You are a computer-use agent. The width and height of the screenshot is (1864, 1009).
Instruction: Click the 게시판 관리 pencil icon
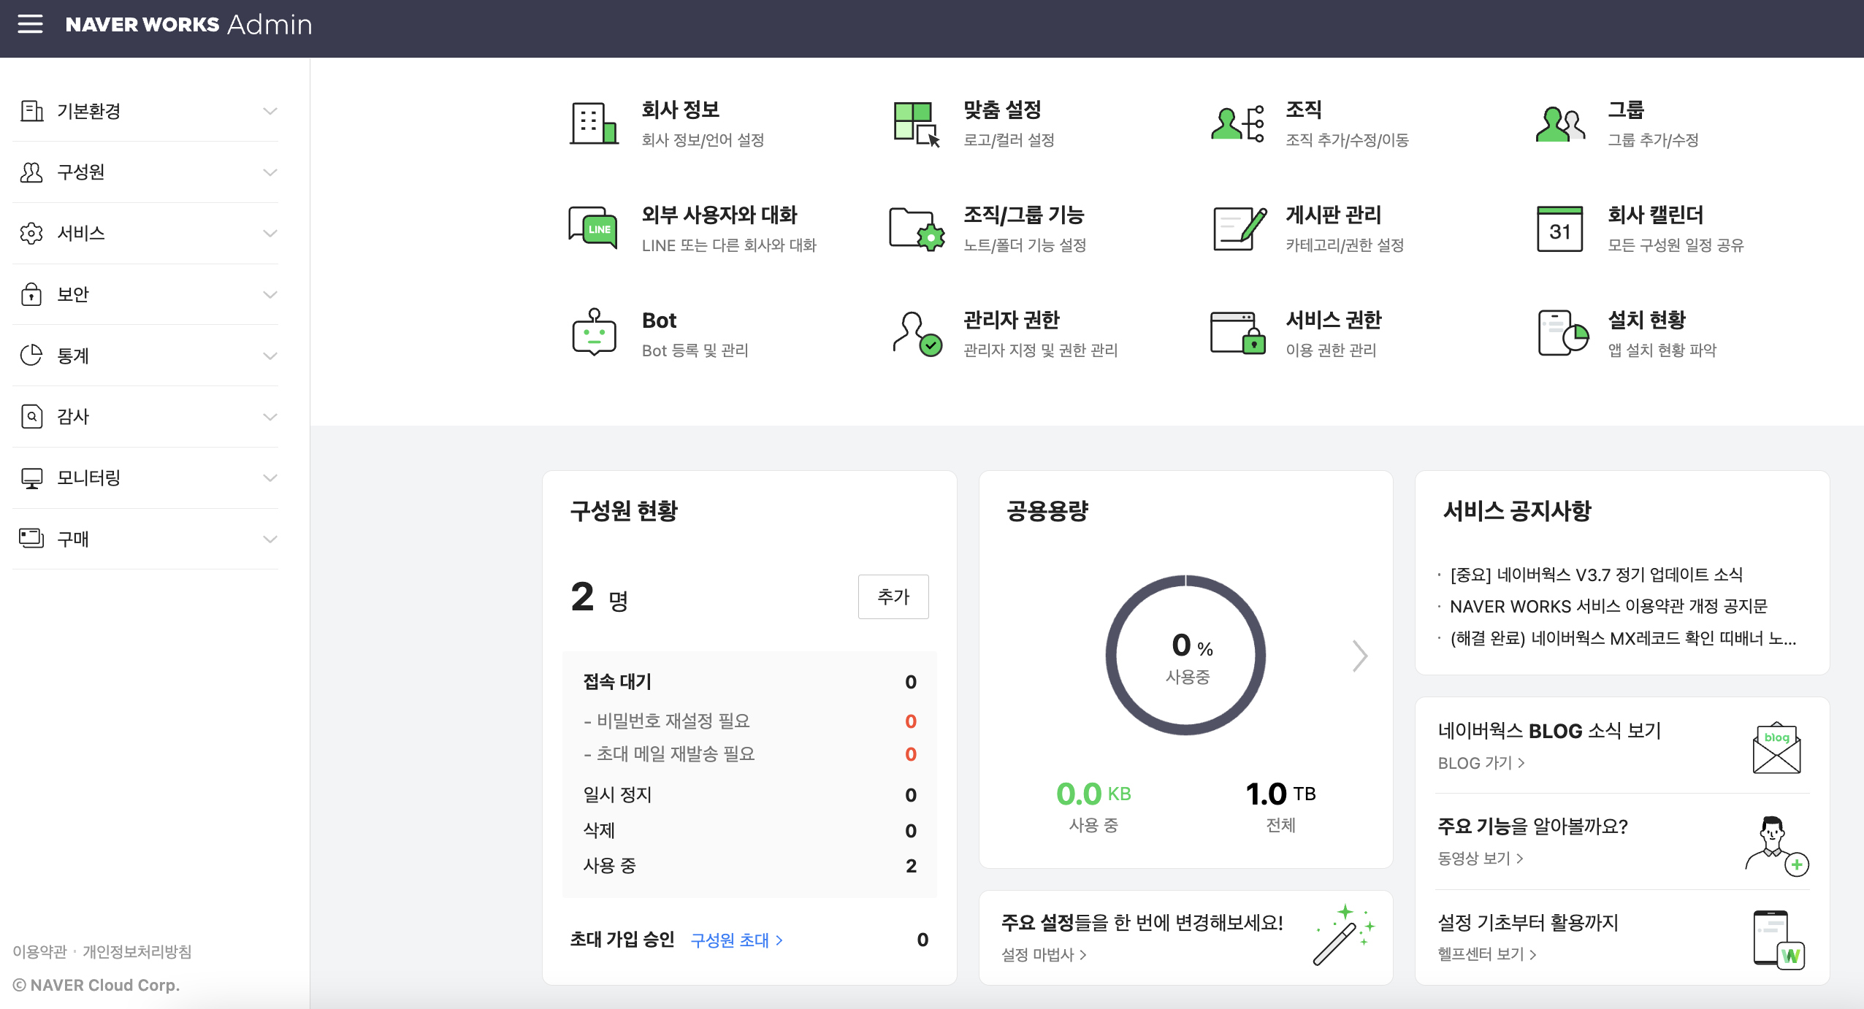[x=1239, y=229]
